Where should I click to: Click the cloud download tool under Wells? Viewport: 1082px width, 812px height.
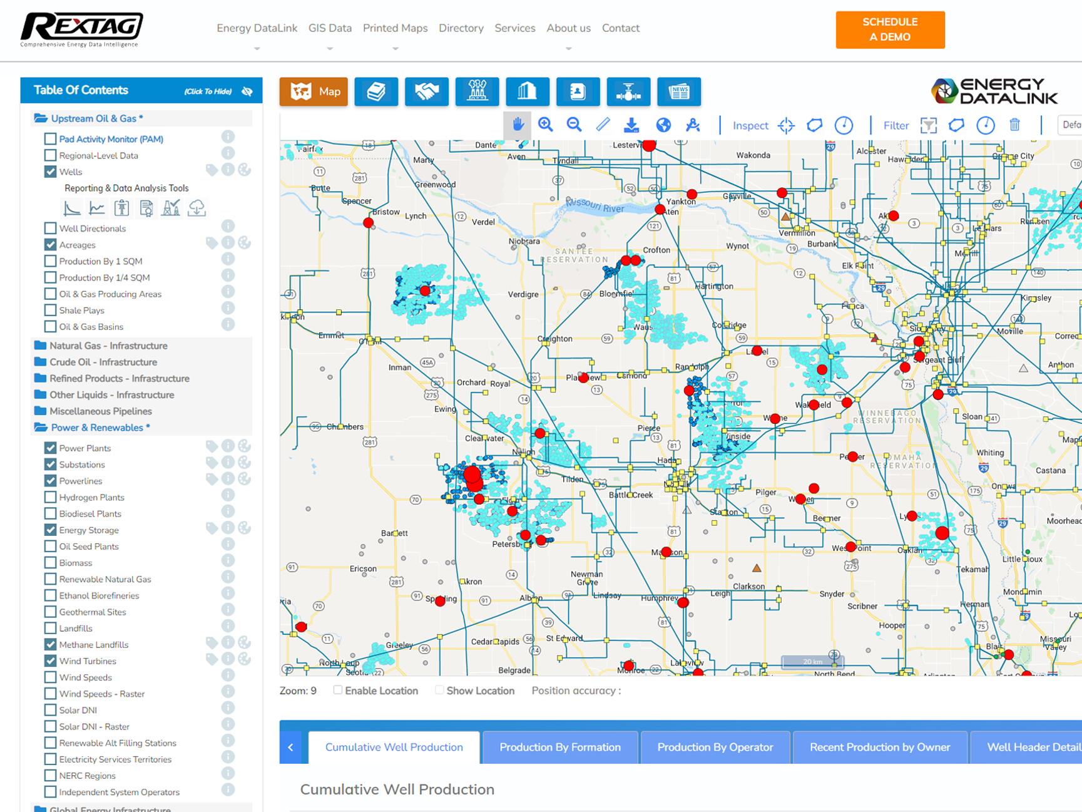196,208
